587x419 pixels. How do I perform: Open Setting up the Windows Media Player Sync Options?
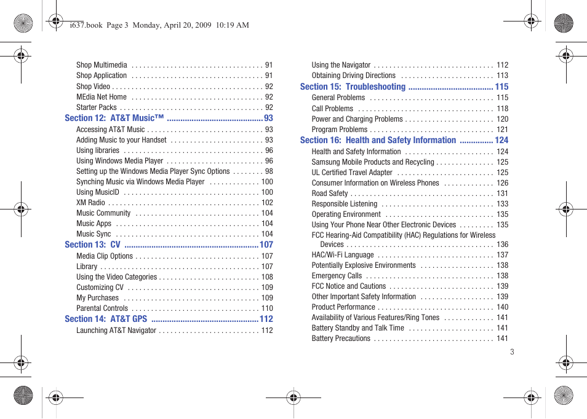pyautogui.click(x=175, y=171)
